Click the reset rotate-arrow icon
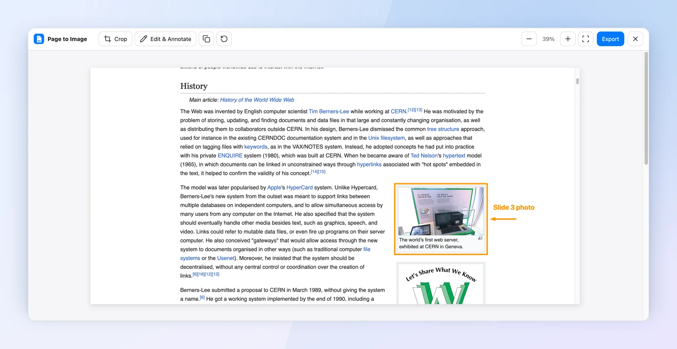This screenshot has width=677, height=349. coord(224,39)
